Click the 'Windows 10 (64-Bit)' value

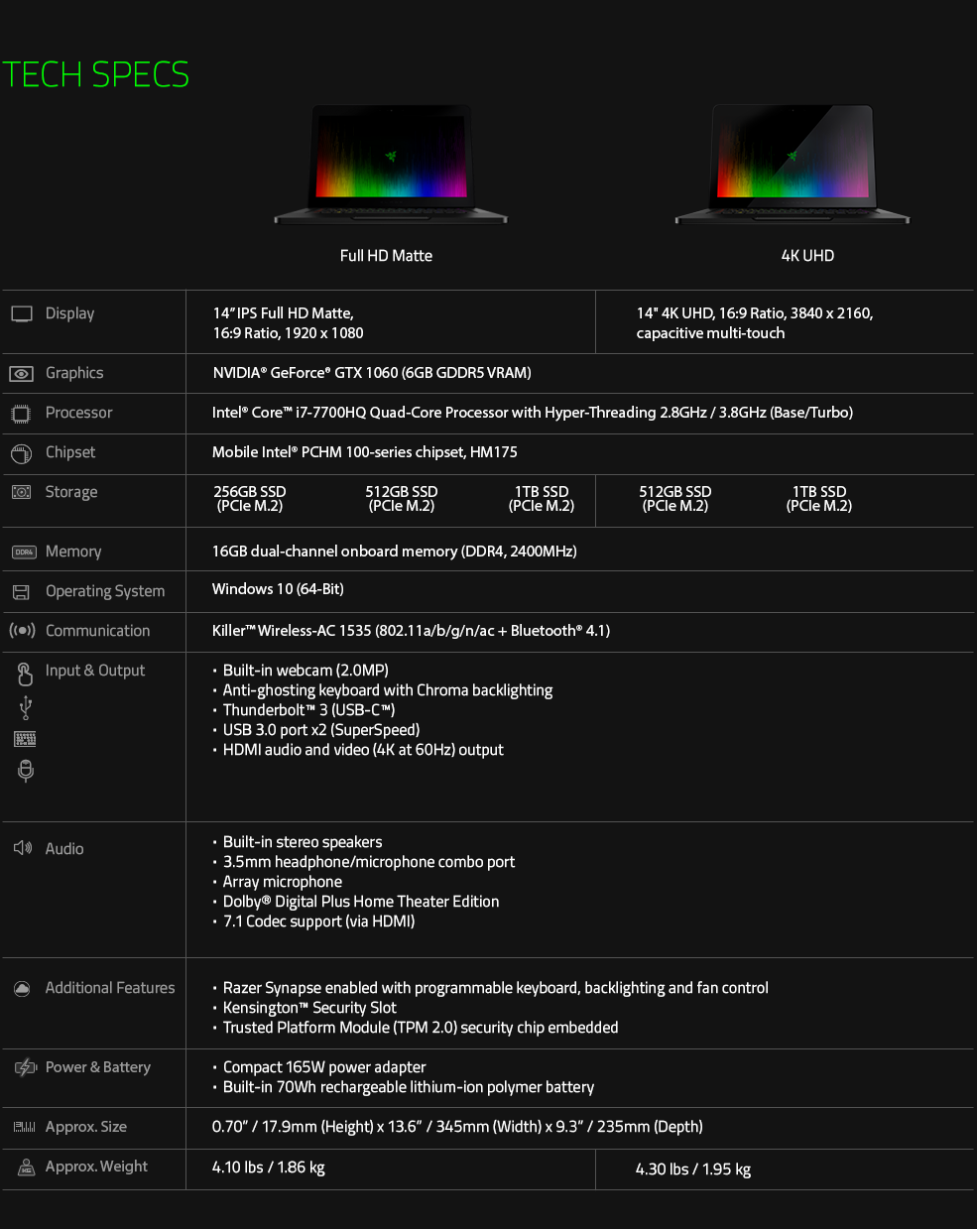[278, 589]
